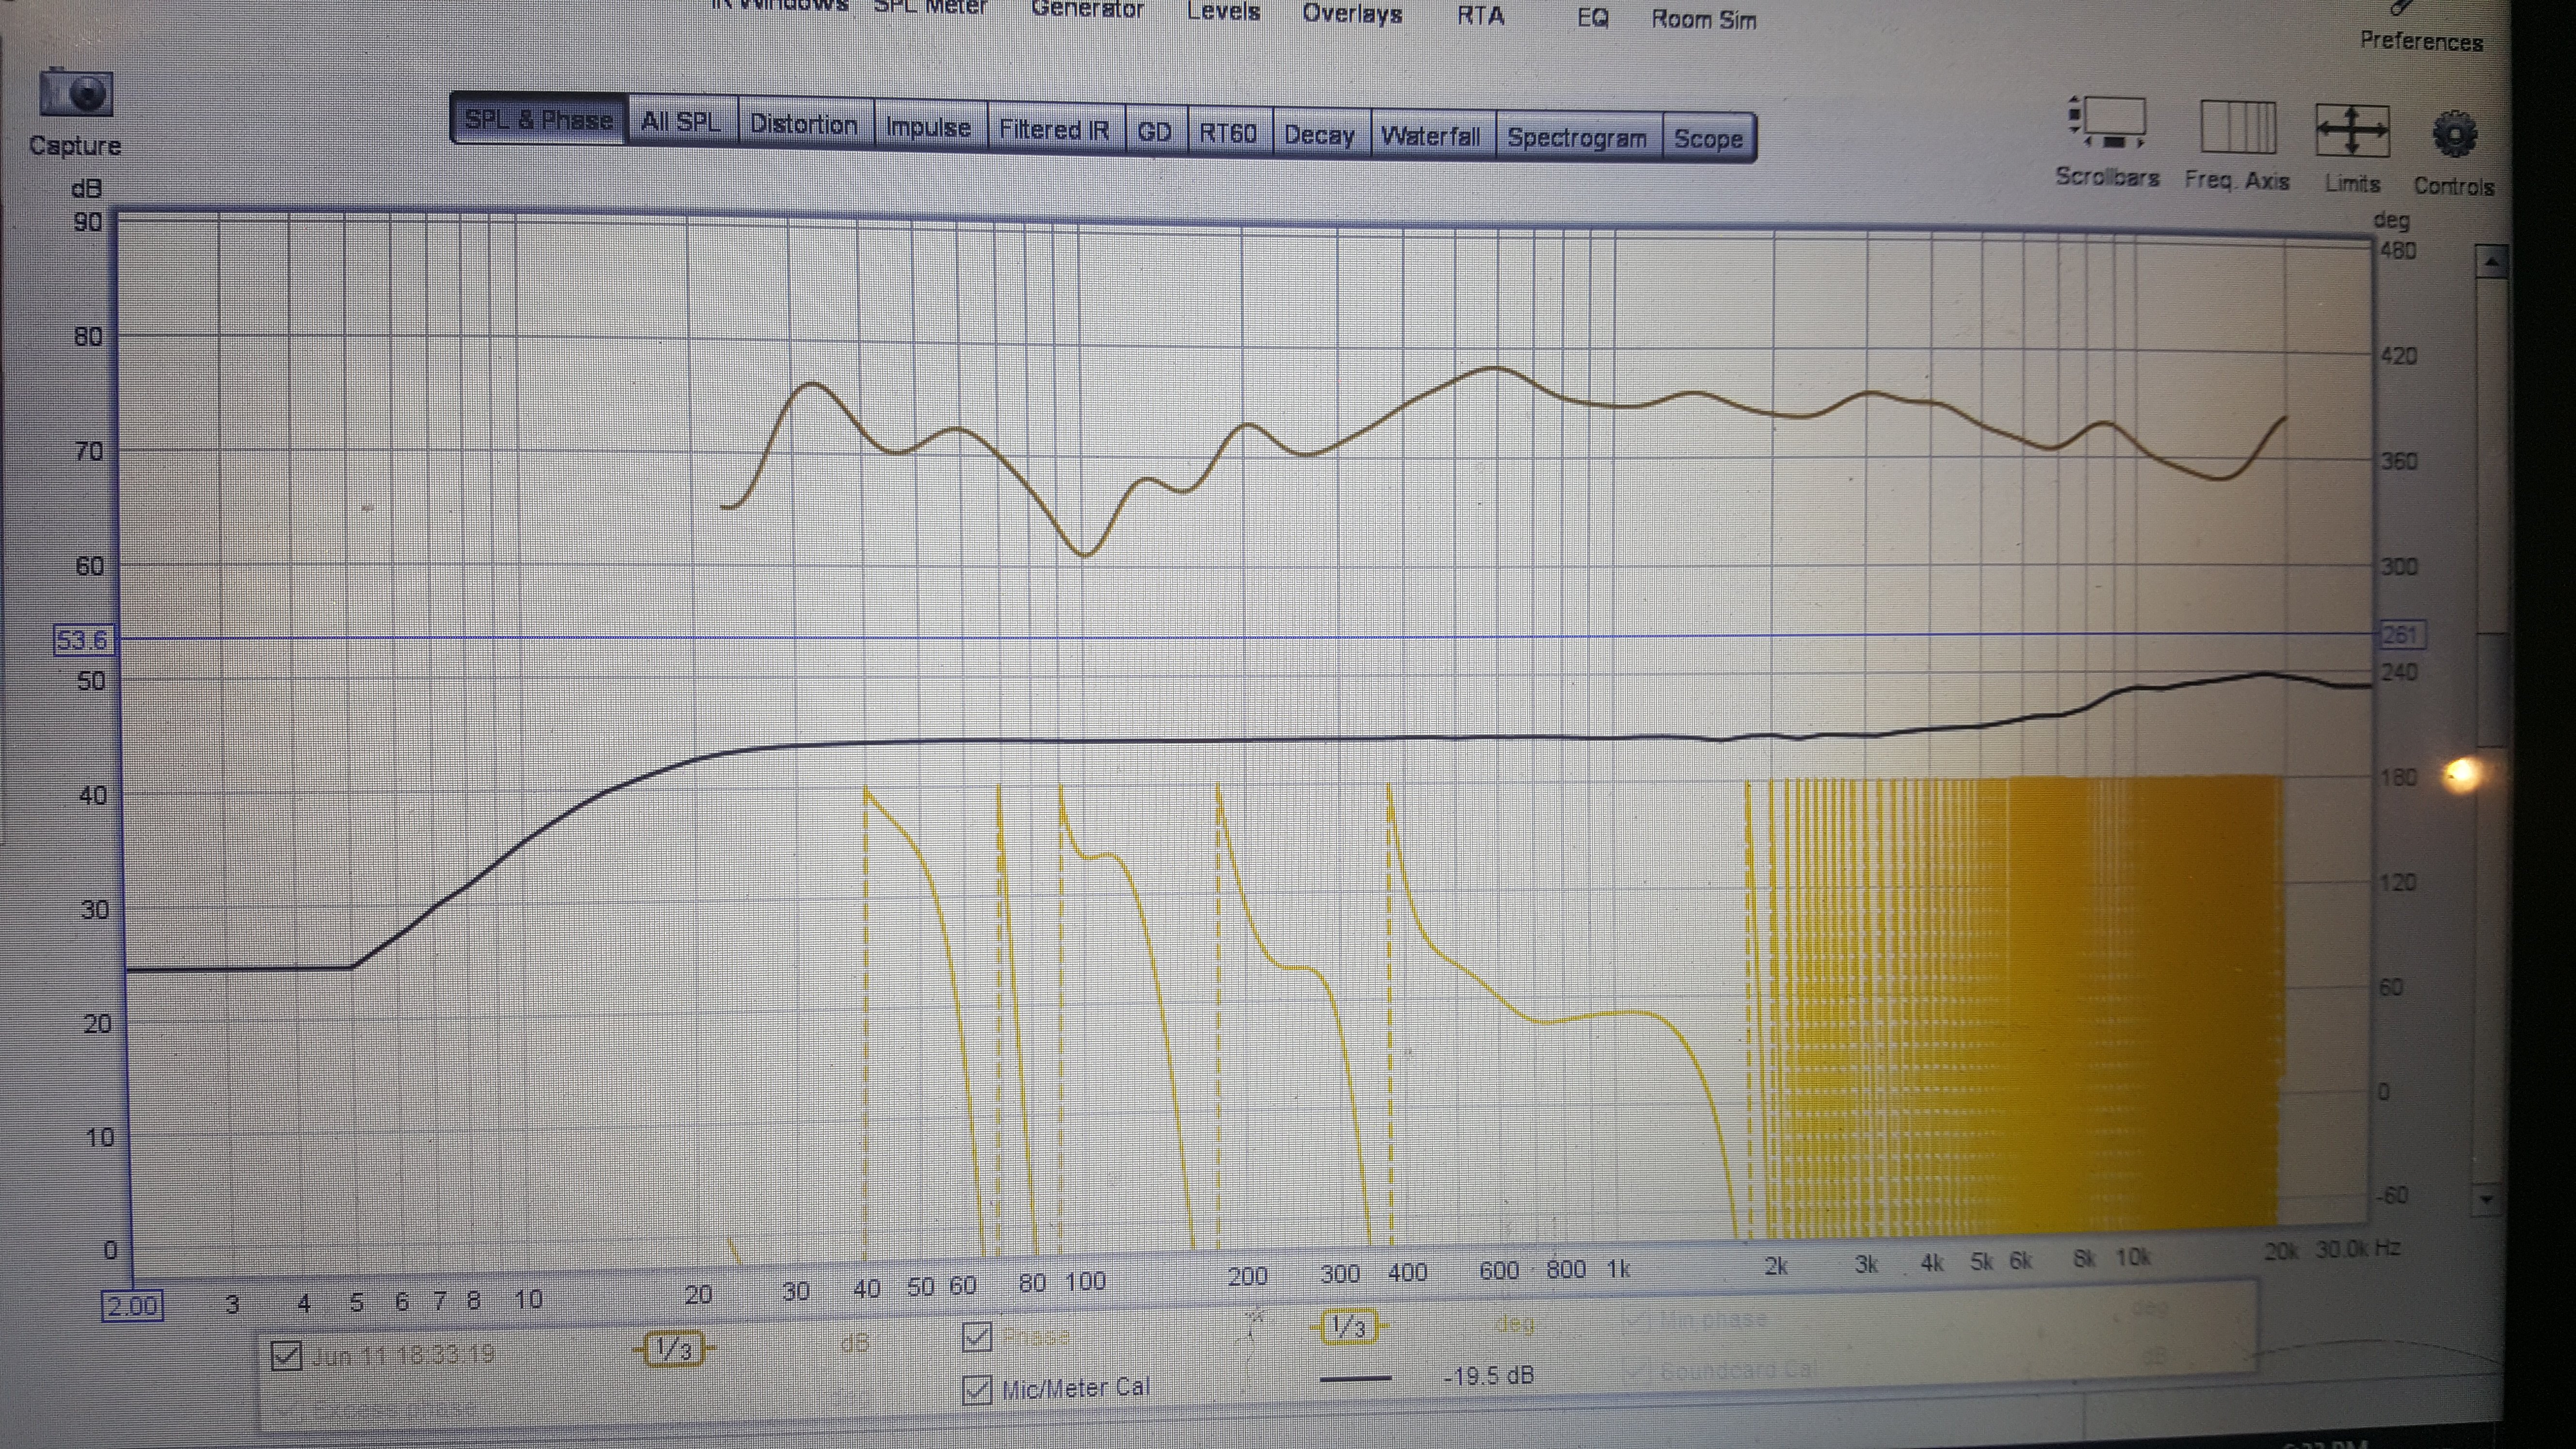Open the Overlays window
Image resolution: width=2576 pixels, height=1449 pixels.
pos(1352,13)
